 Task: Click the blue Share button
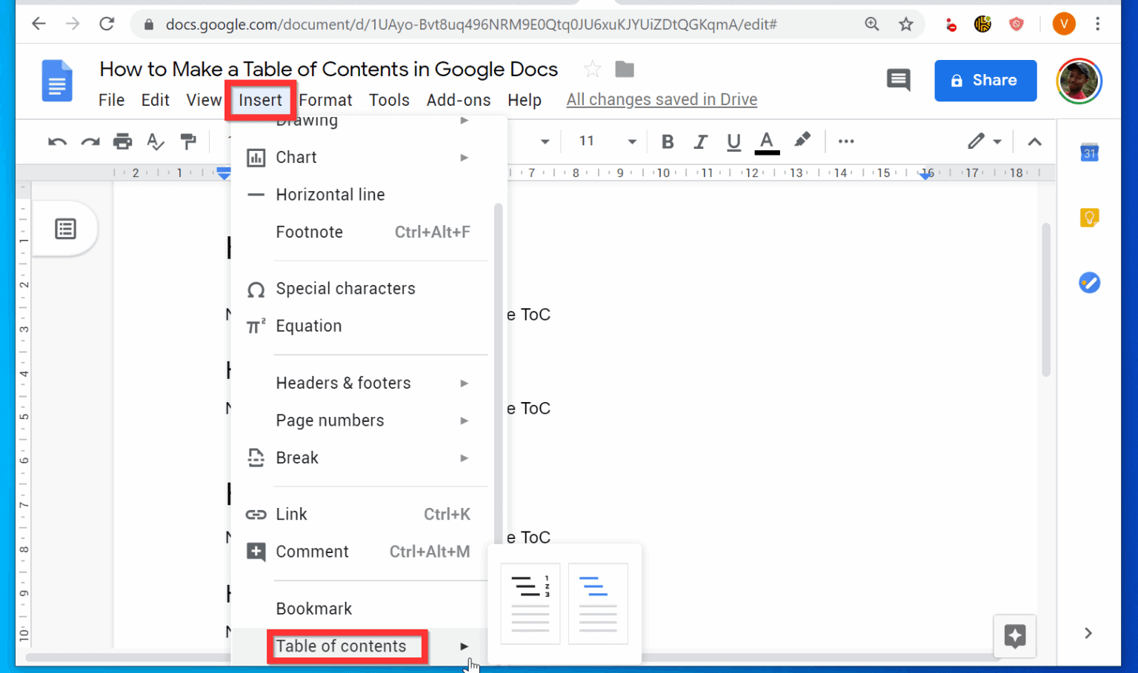point(985,81)
